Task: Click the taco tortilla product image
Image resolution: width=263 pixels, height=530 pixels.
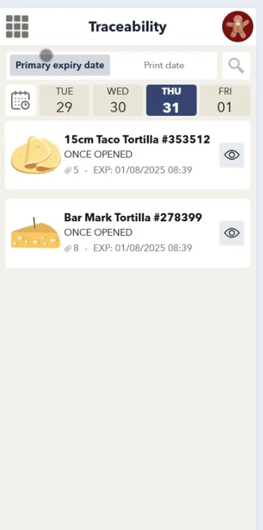Action: 36,155
